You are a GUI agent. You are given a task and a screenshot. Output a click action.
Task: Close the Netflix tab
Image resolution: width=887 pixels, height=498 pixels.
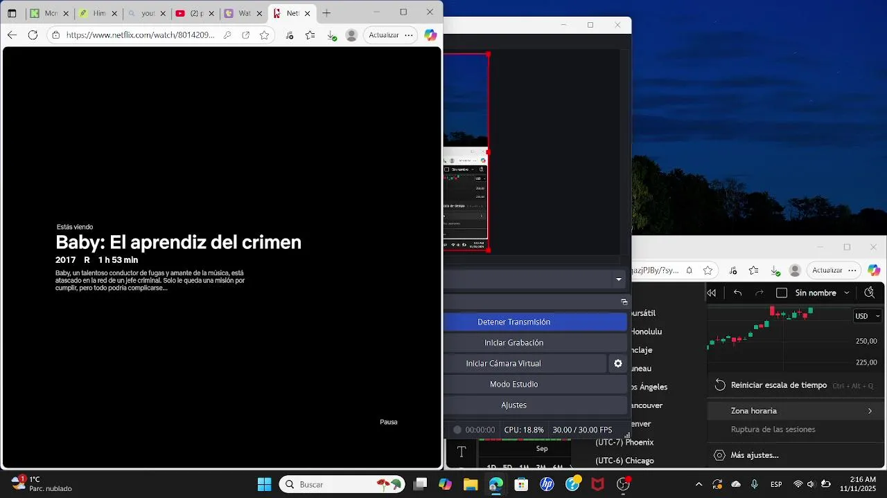(308, 13)
